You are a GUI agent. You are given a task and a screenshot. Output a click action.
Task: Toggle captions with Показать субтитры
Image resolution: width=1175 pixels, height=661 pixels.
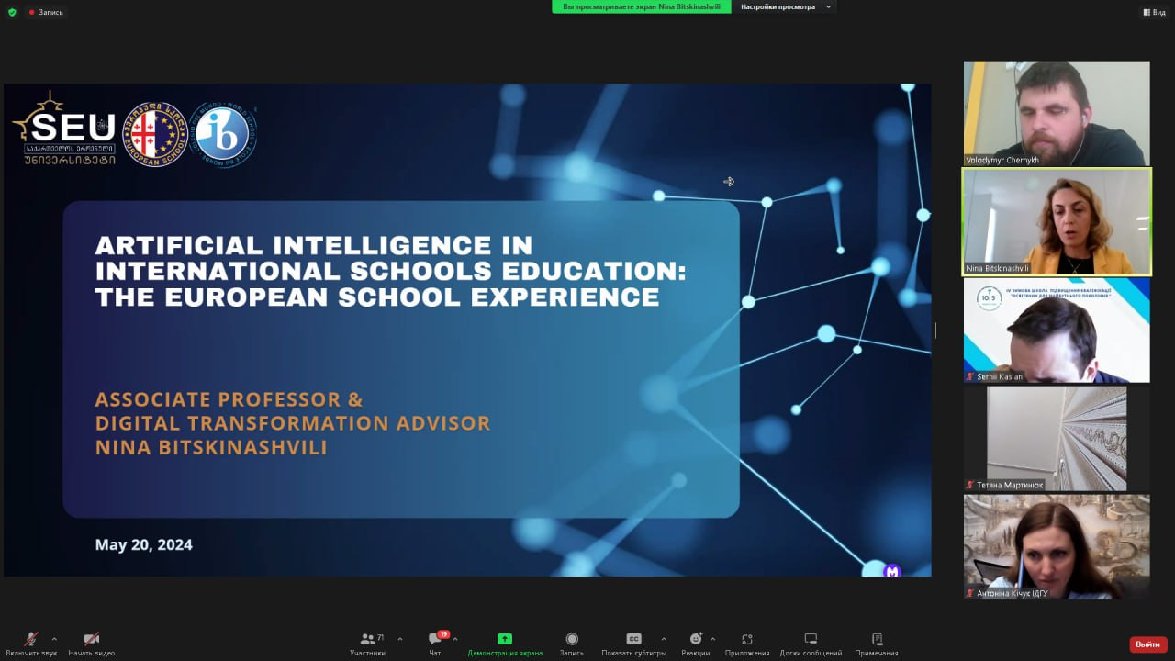click(x=633, y=644)
